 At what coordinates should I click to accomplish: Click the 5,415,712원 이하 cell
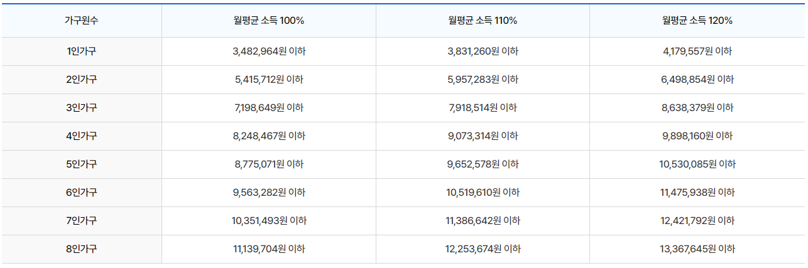(x=269, y=80)
